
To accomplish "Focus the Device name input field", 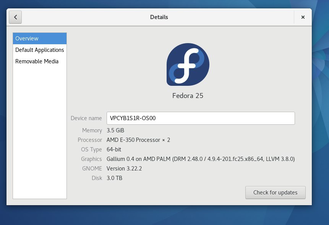I will [201, 118].
